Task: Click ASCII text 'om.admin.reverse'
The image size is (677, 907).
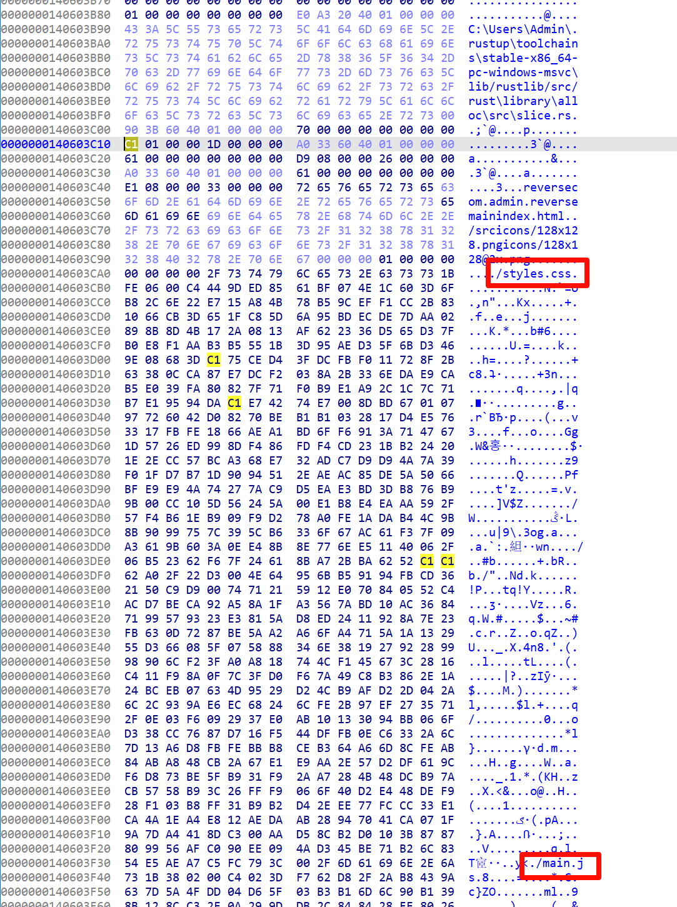Action: (x=523, y=202)
